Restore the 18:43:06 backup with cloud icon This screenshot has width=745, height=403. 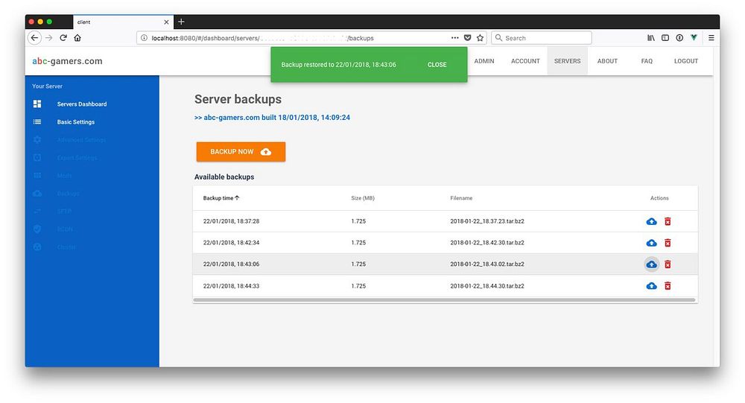click(x=651, y=264)
